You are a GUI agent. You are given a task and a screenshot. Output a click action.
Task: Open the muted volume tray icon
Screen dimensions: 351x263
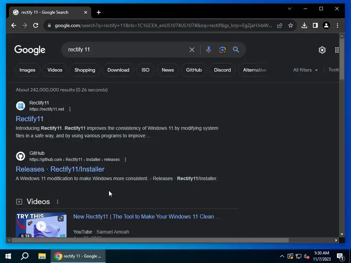[307, 256]
